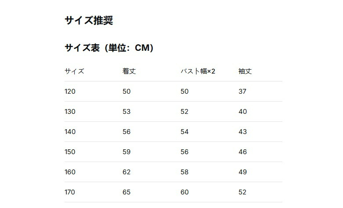The height and width of the screenshot is (208, 343).
Task: Select the 袖丈 value 46 for size 150
Action: pos(242,152)
